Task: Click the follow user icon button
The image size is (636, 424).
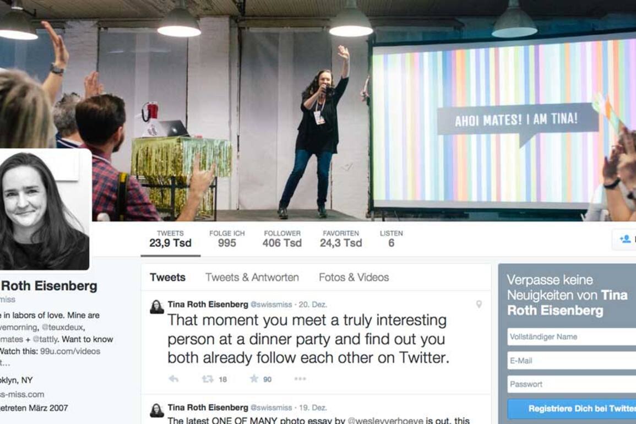Action: coord(624,239)
